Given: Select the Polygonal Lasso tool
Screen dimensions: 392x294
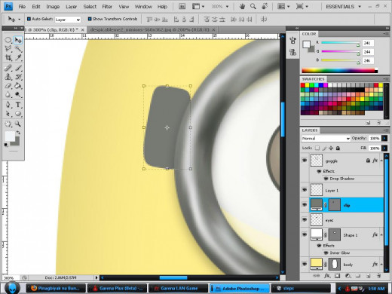Looking at the screenshot, I should pos(8,48).
